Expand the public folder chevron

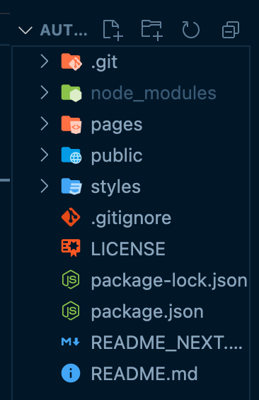click(x=45, y=155)
